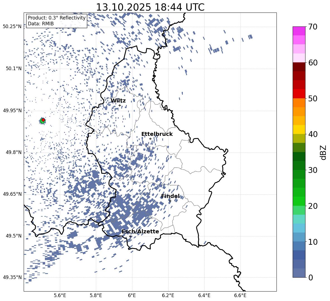Click the Ettelbruck location cross marker
The image size is (330, 301).
tap(150, 139)
